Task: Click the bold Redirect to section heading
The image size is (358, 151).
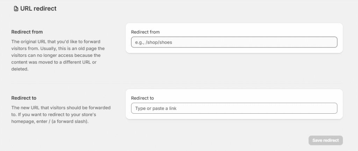Action: click(x=24, y=98)
